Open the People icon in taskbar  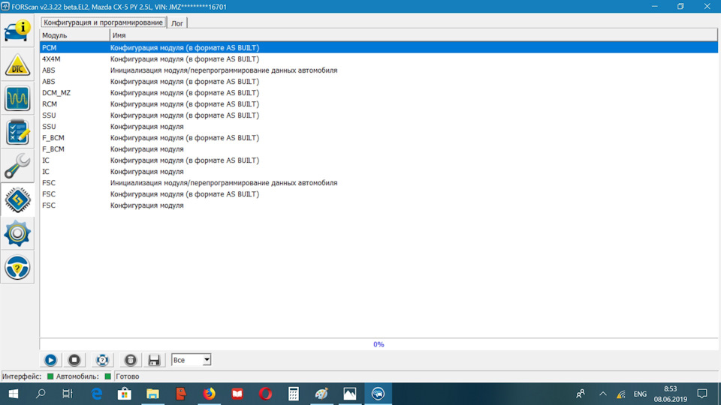tap(581, 394)
